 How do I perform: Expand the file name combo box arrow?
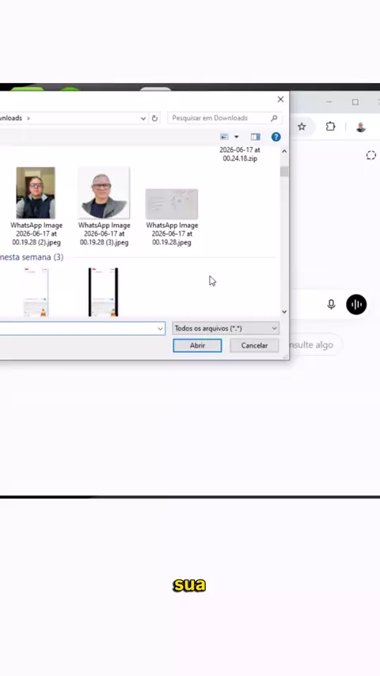tap(161, 329)
